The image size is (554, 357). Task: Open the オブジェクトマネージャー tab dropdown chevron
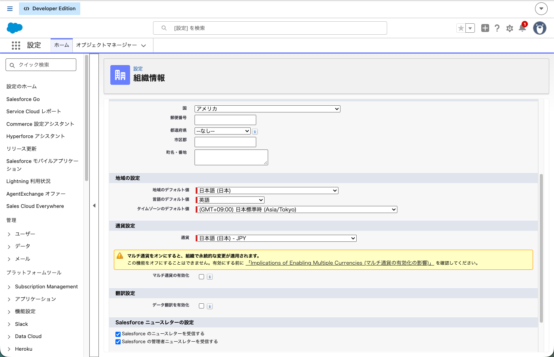(x=144, y=46)
